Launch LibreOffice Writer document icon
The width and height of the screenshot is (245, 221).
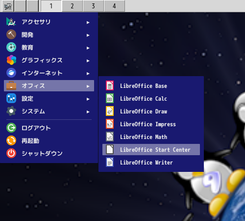[x=110, y=163]
